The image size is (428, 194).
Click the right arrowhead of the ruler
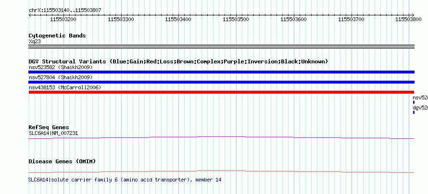(x=413, y=15)
